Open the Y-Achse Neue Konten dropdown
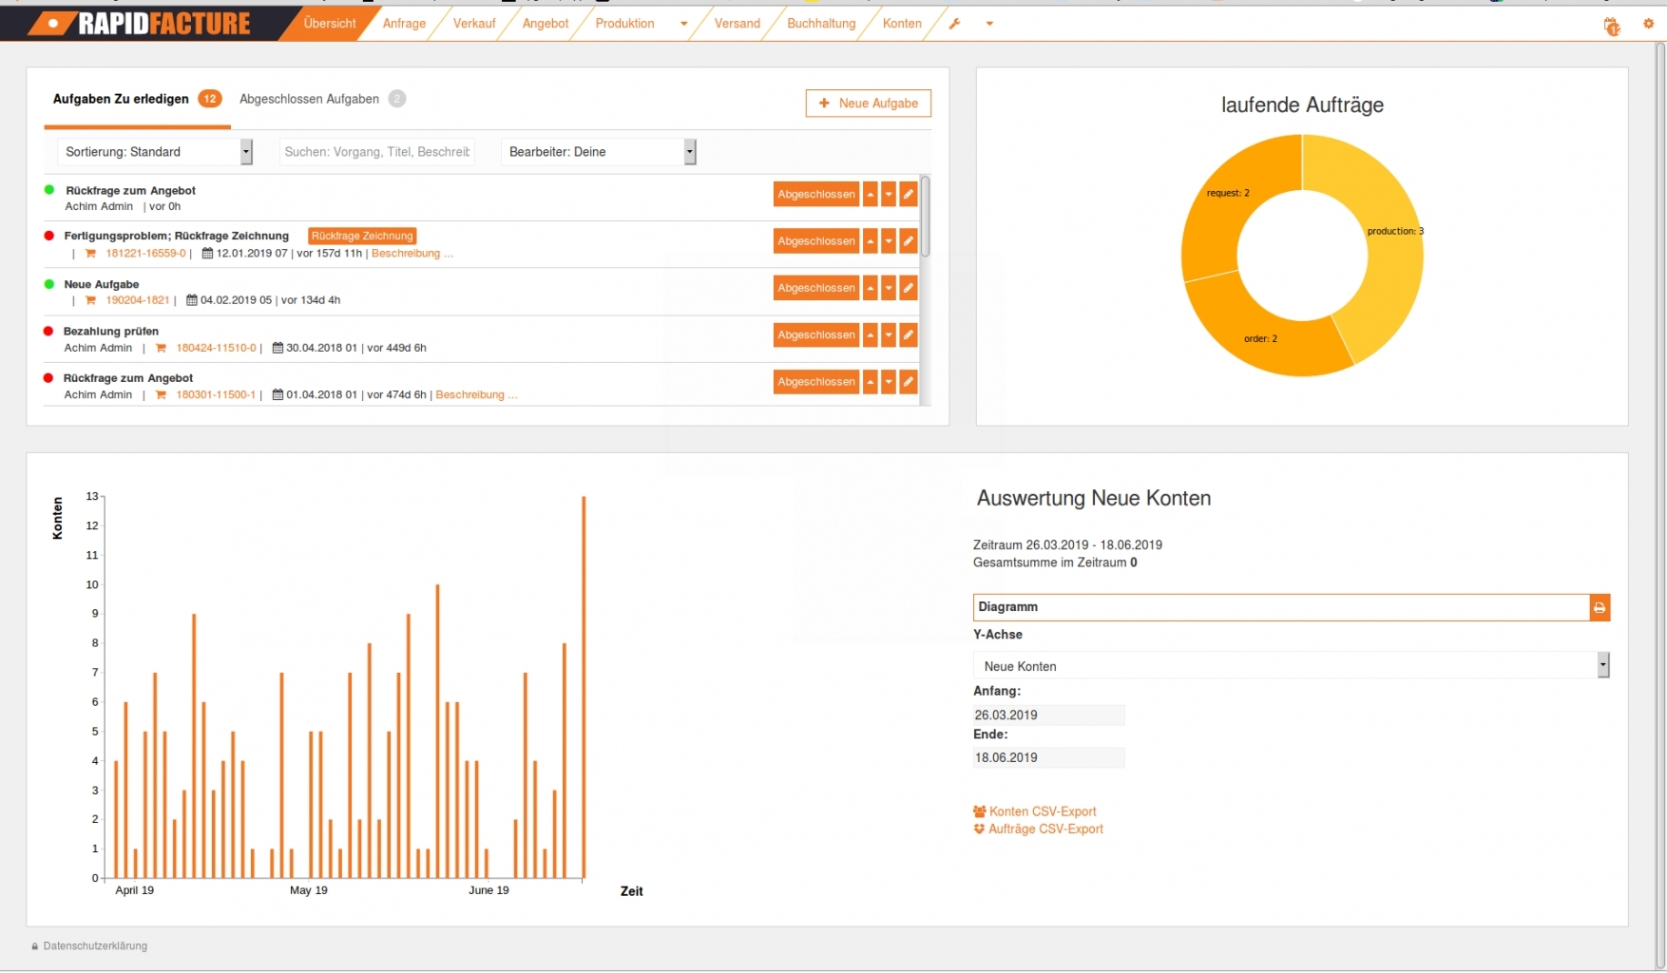This screenshot has height=973, width=1667. tap(1292, 666)
